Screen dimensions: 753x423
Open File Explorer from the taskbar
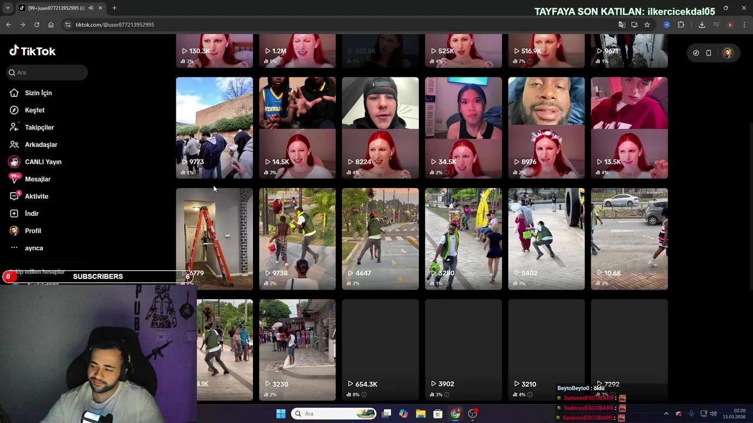tap(421, 414)
